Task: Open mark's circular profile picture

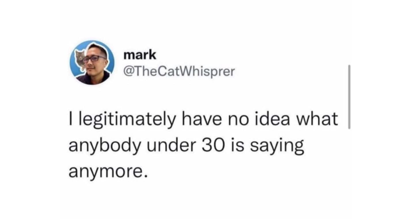Action: [92, 63]
